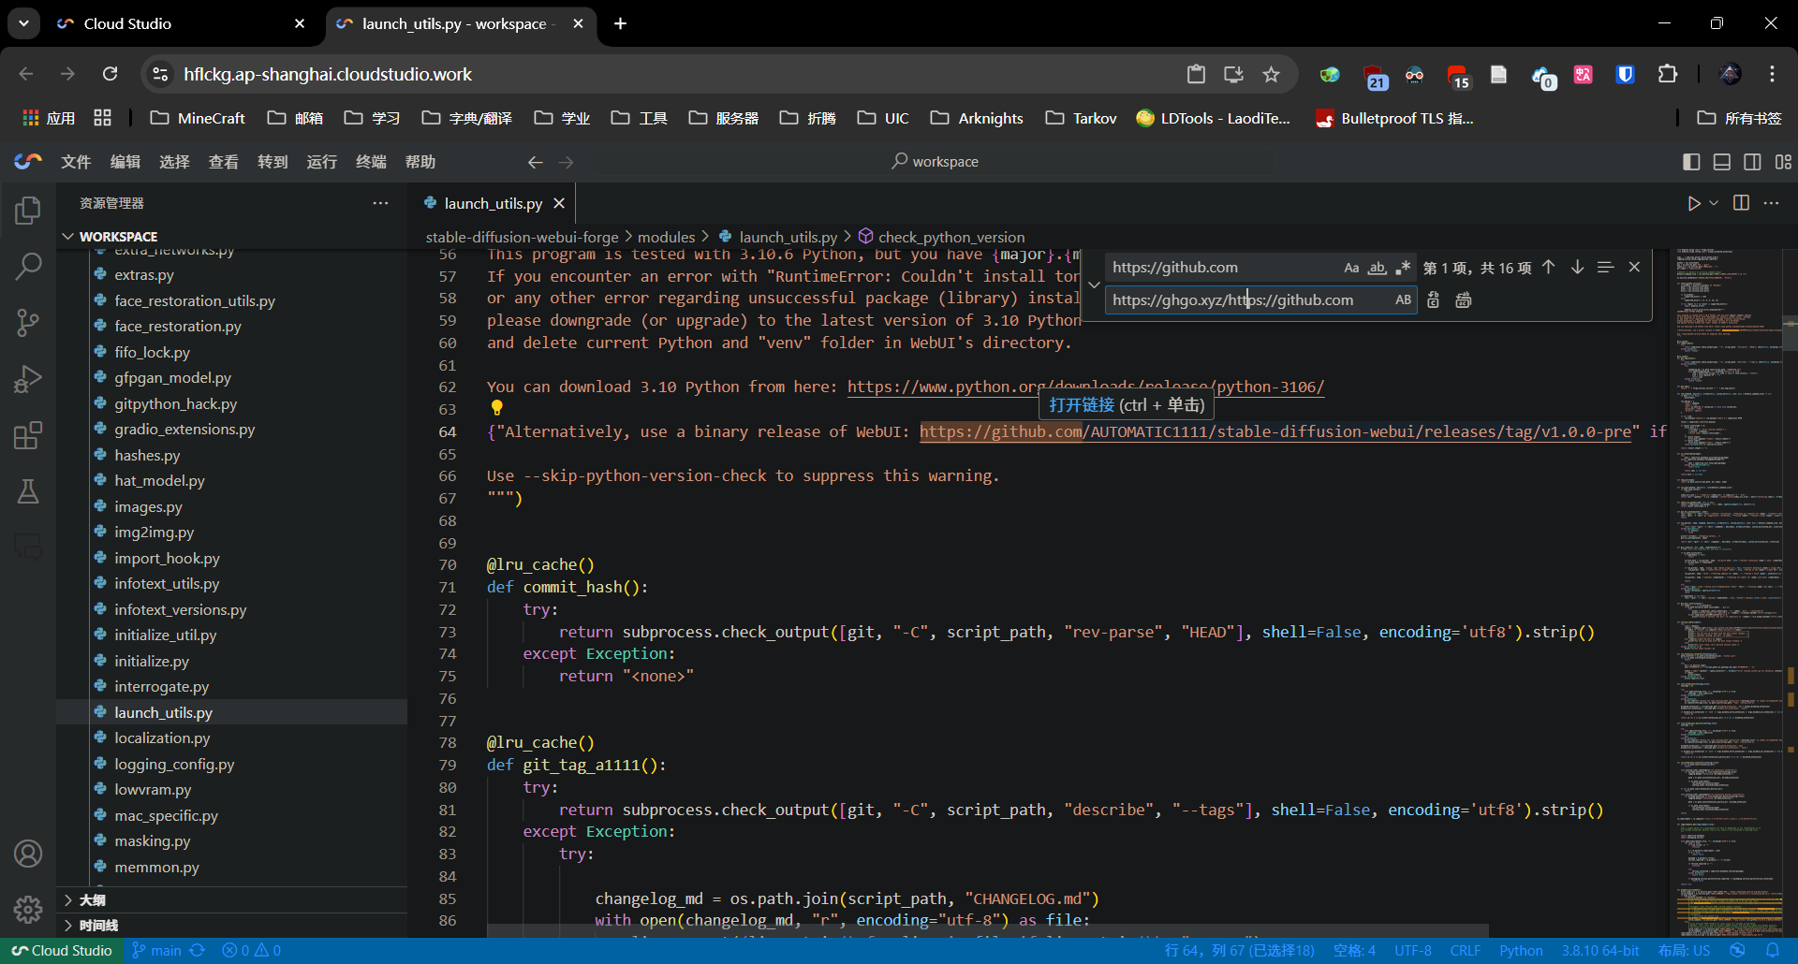Reload the browser page

110,74
